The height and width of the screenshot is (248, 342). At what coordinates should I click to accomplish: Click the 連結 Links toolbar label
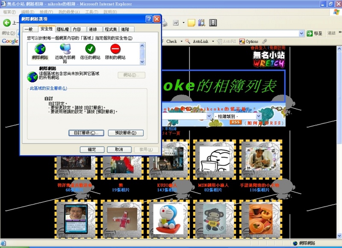pos(331,33)
